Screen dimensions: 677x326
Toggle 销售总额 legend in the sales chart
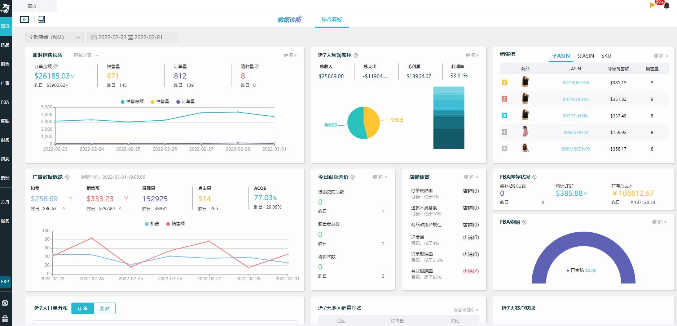point(132,102)
